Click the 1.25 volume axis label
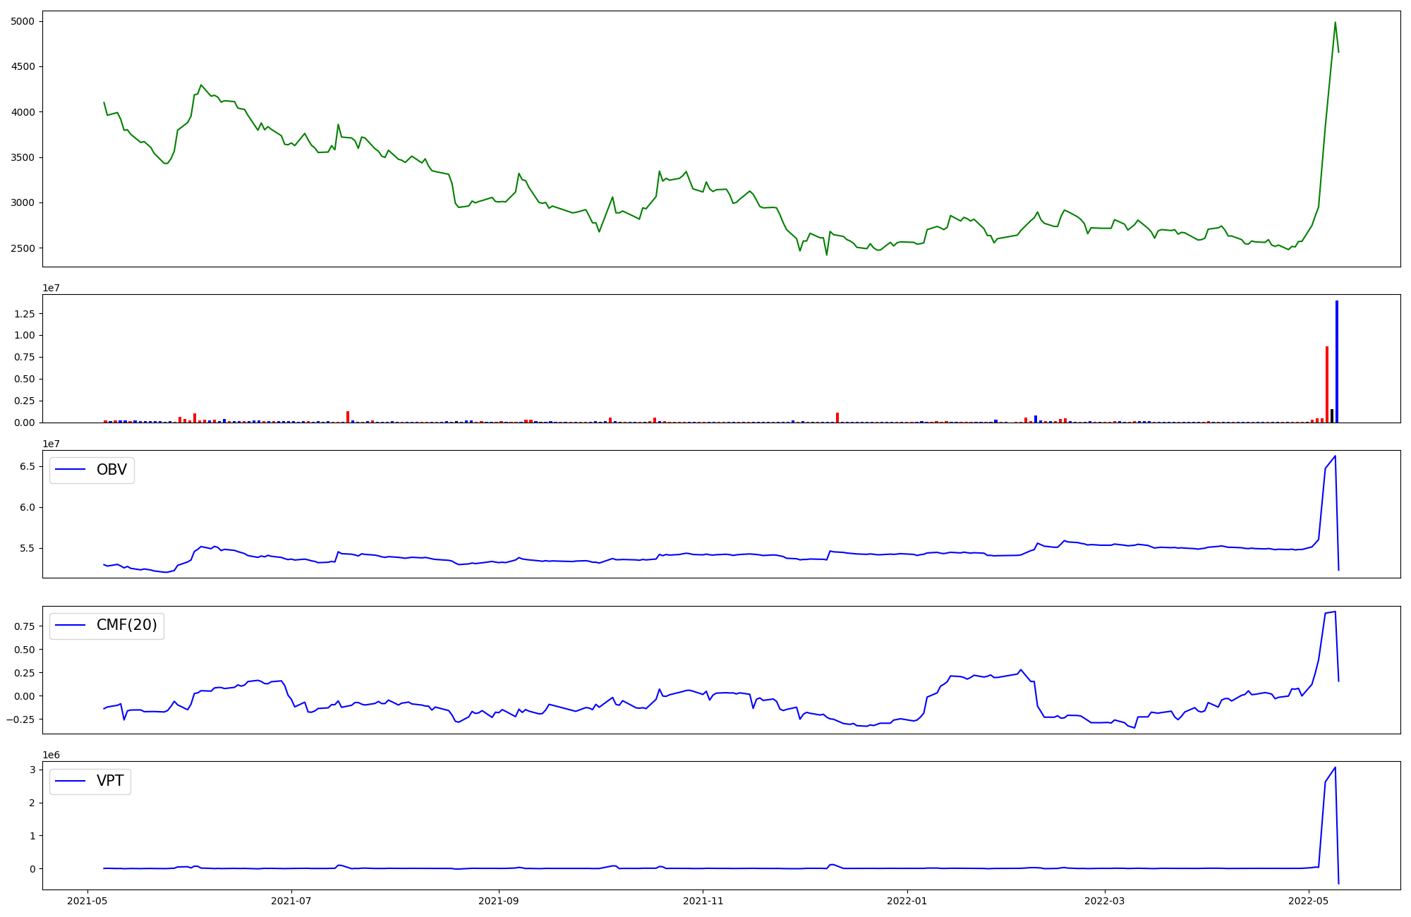1411x917 pixels. [25, 314]
